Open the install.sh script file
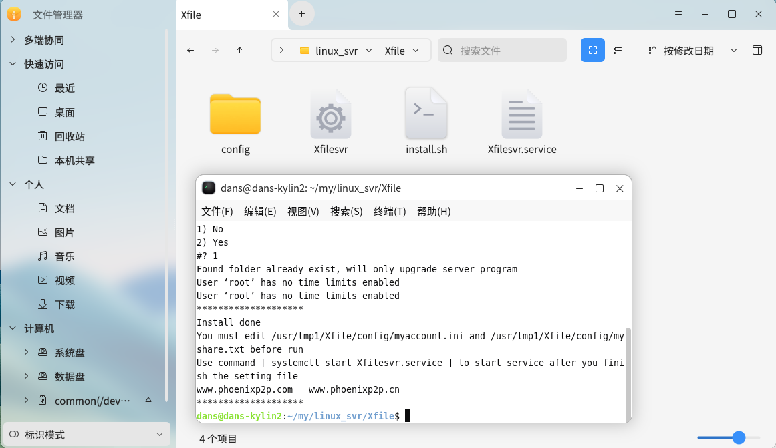This screenshot has height=448, width=776. (x=426, y=121)
